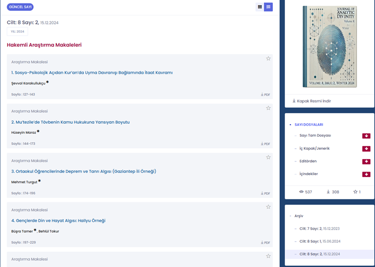375x267 pixels.
Task: Download PDF of article on pages 127-143
Action: 265,94
